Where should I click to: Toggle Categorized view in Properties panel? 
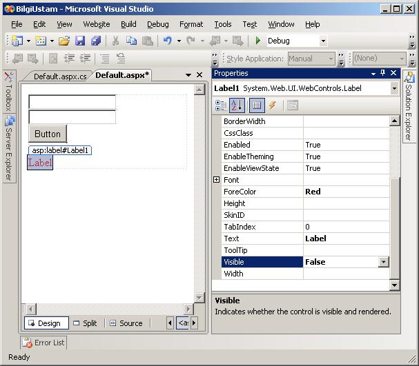[221, 105]
